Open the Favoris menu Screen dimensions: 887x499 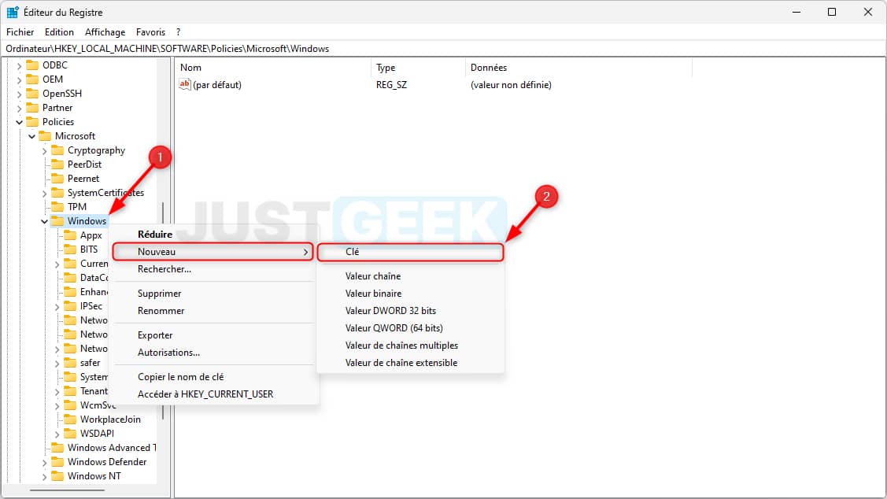pos(150,32)
